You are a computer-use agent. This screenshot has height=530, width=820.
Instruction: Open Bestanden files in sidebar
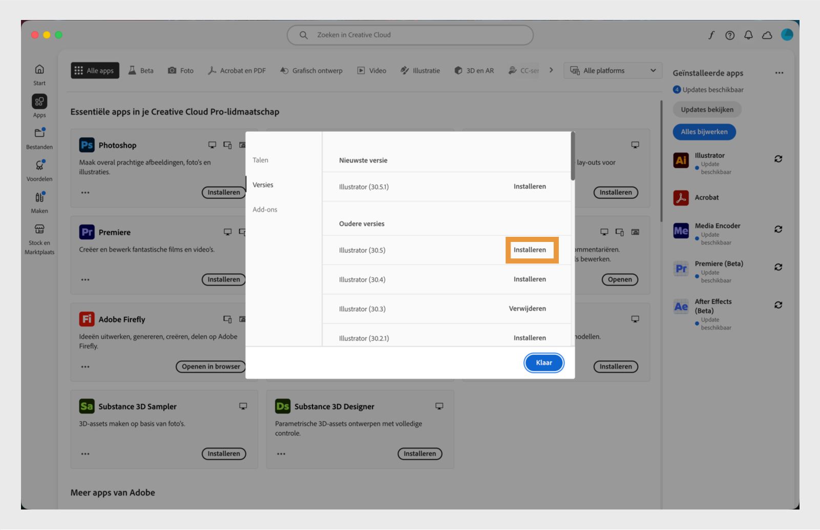tap(39, 133)
